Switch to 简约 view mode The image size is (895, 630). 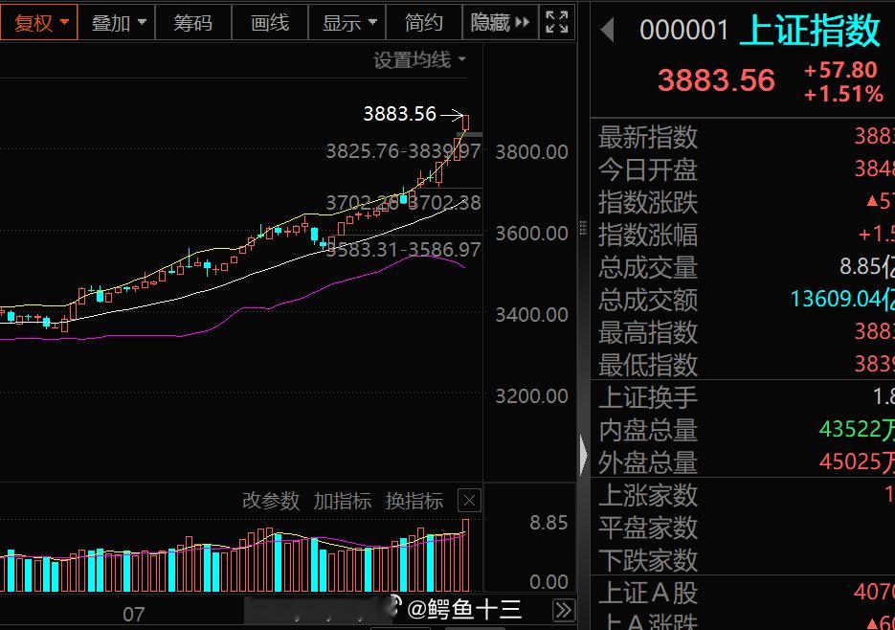(x=424, y=23)
